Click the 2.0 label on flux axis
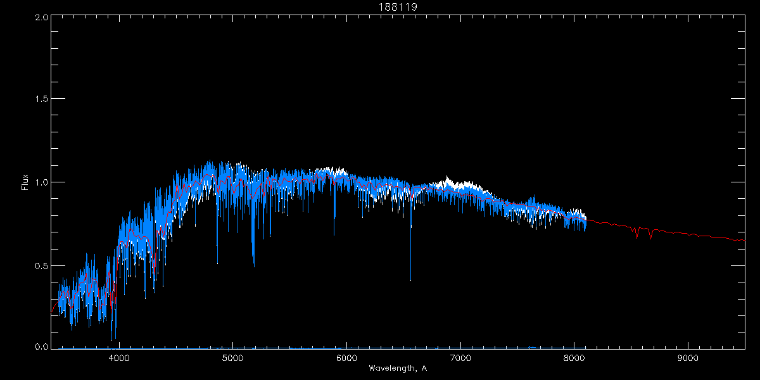 (41, 16)
